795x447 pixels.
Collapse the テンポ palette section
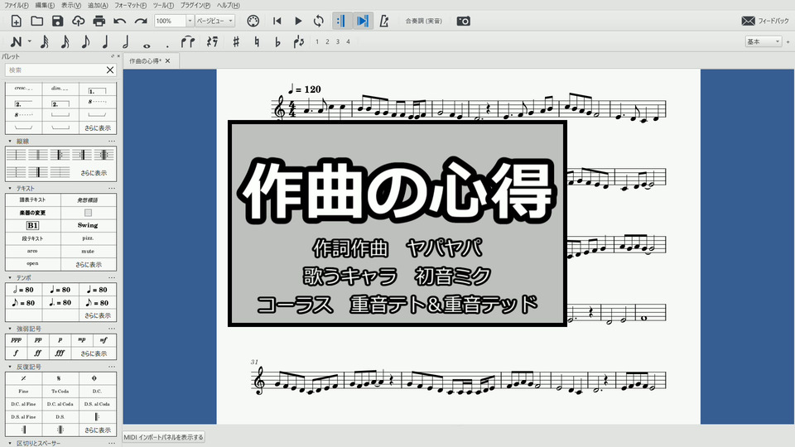[10, 277]
